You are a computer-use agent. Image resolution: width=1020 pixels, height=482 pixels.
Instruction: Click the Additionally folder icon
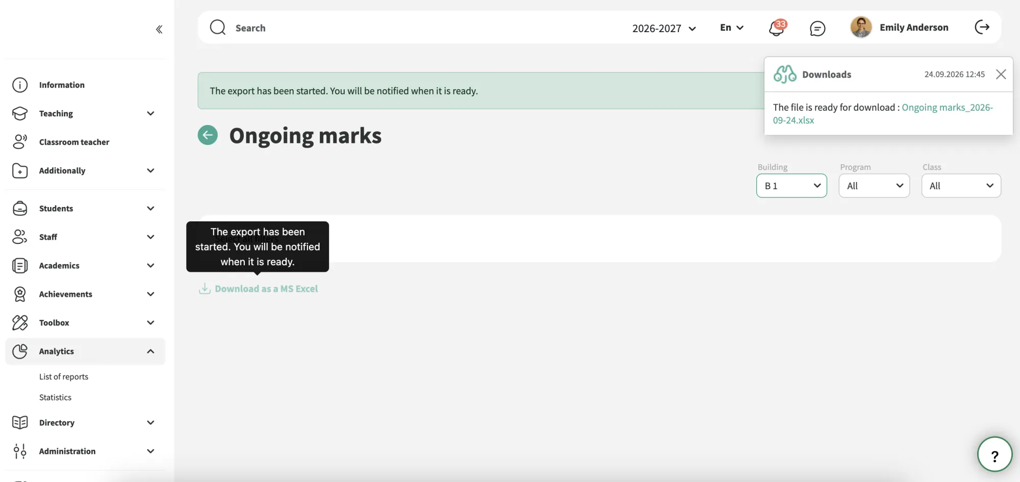(x=20, y=170)
